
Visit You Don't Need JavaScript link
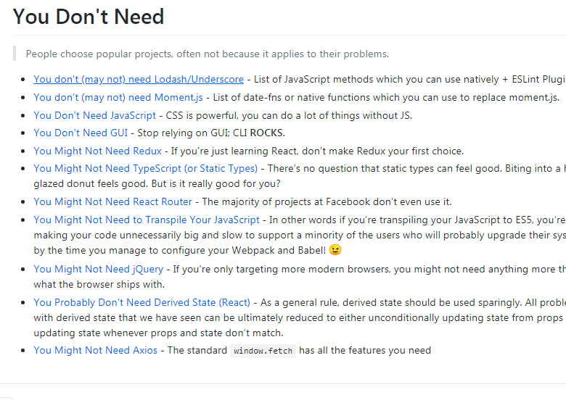pos(94,115)
